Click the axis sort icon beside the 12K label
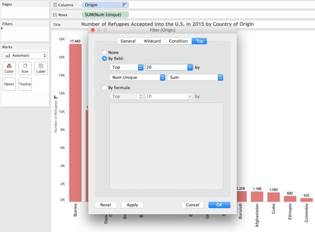 [x=56, y=97]
